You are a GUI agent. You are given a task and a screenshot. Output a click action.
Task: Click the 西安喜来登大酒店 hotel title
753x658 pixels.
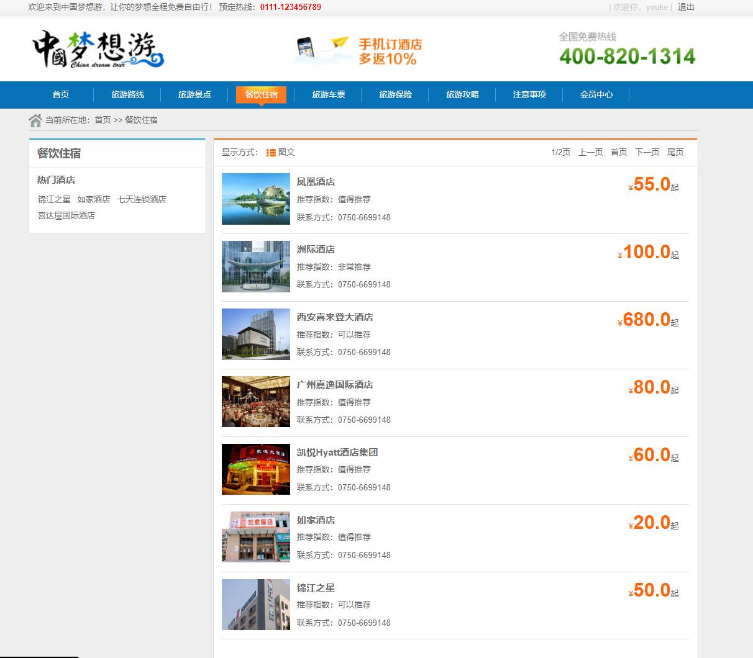[335, 317]
